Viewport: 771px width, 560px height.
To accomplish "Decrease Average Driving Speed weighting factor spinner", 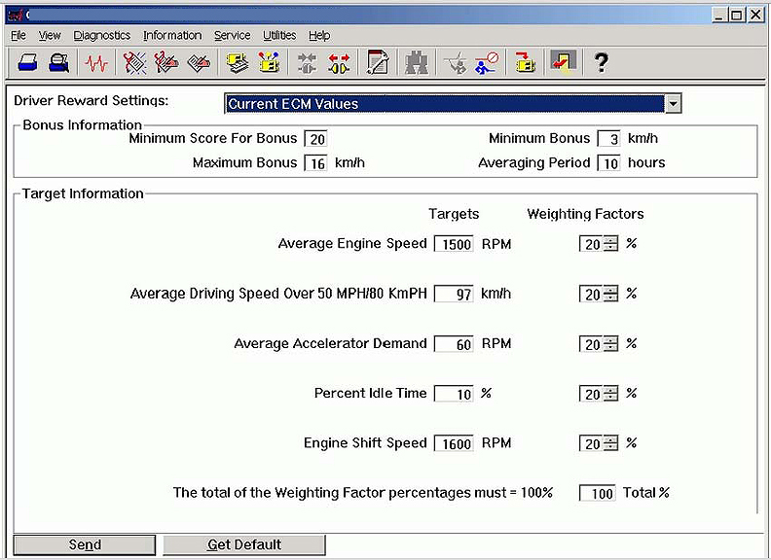I will click(610, 297).
